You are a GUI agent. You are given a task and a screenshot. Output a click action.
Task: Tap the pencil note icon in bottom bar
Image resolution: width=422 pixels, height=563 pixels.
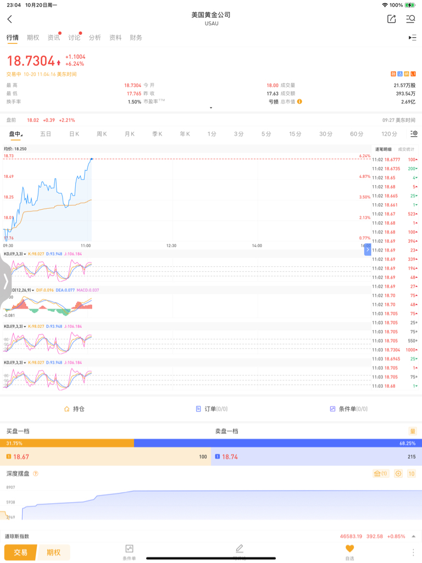point(240,549)
